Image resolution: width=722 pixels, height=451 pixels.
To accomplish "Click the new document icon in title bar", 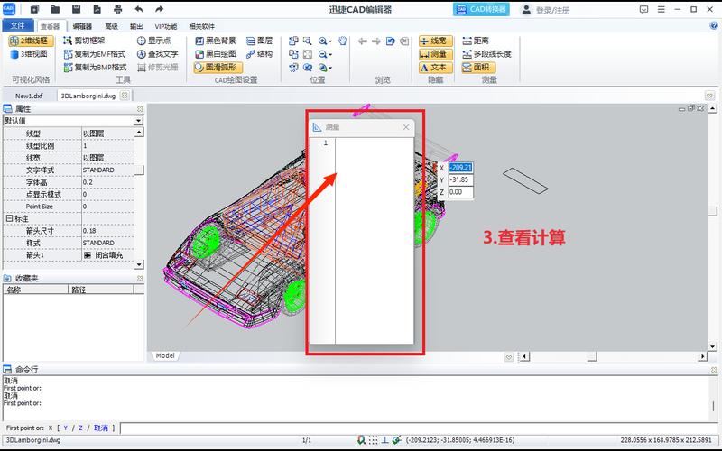I will (34, 9).
